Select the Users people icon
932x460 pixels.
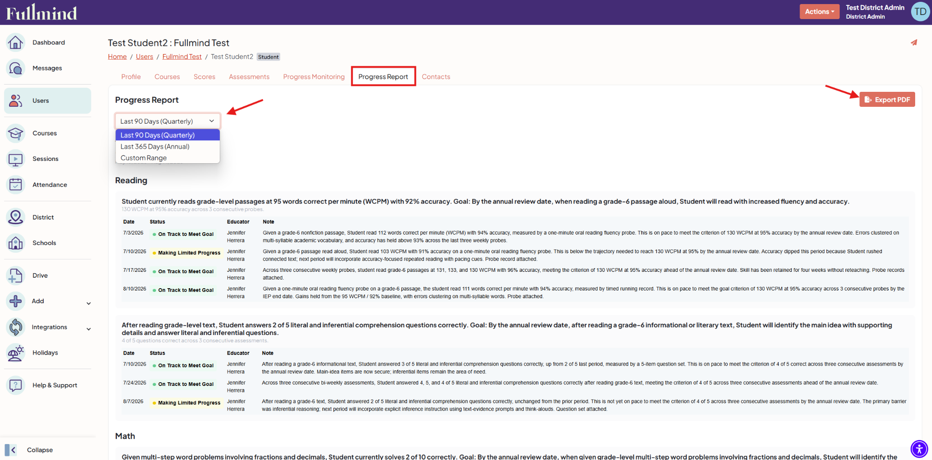(x=15, y=100)
